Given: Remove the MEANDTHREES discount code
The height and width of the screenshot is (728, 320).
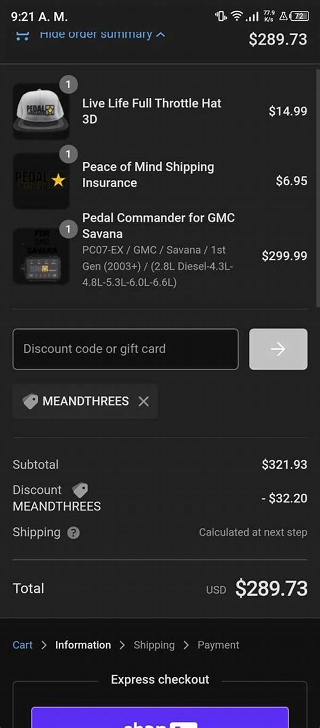Looking at the screenshot, I should click(x=143, y=401).
